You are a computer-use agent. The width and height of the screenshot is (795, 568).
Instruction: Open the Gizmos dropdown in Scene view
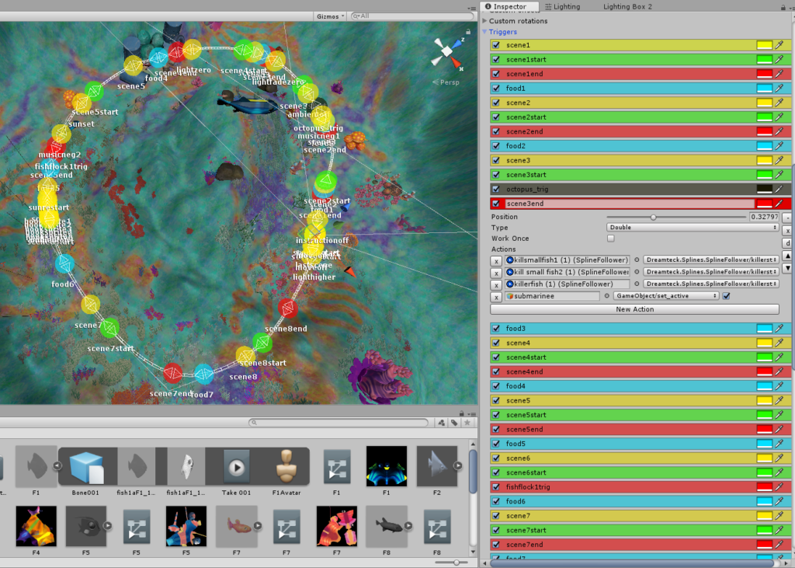330,16
